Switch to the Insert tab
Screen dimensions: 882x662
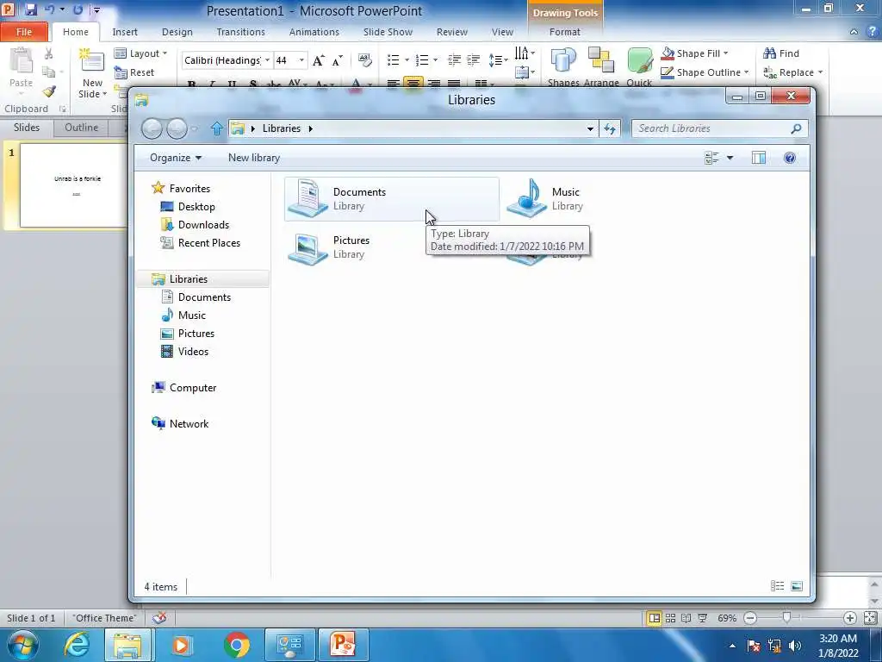[125, 32]
